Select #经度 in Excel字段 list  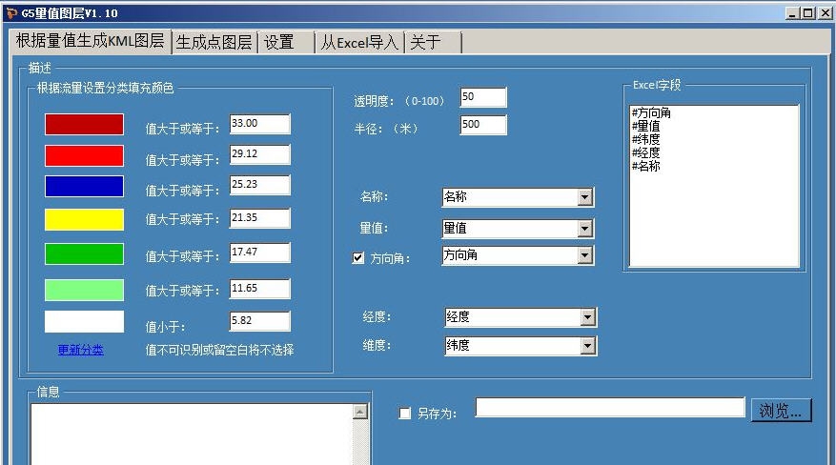pyautogui.click(x=645, y=152)
